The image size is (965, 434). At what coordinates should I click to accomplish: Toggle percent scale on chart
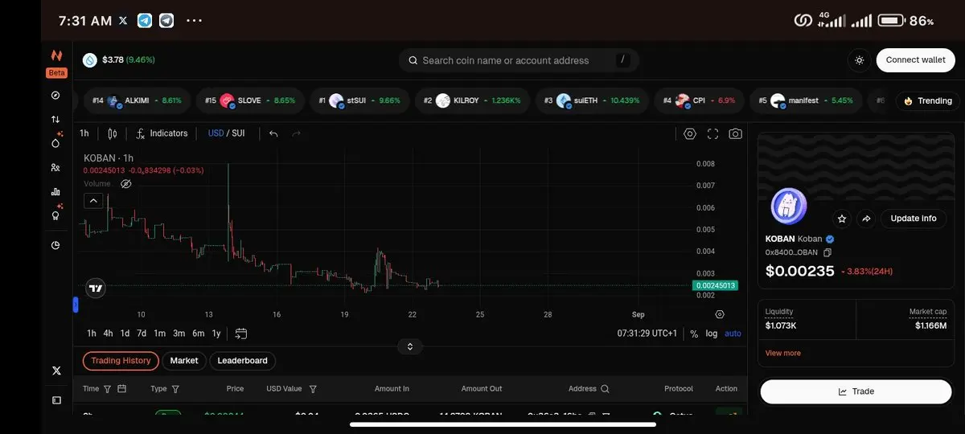pyautogui.click(x=694, y=334)
